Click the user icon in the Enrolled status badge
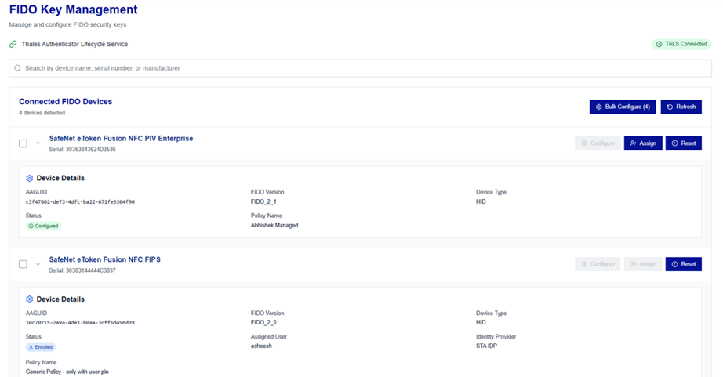The width and height of the screenshot is (723, 377). (31, 346)
